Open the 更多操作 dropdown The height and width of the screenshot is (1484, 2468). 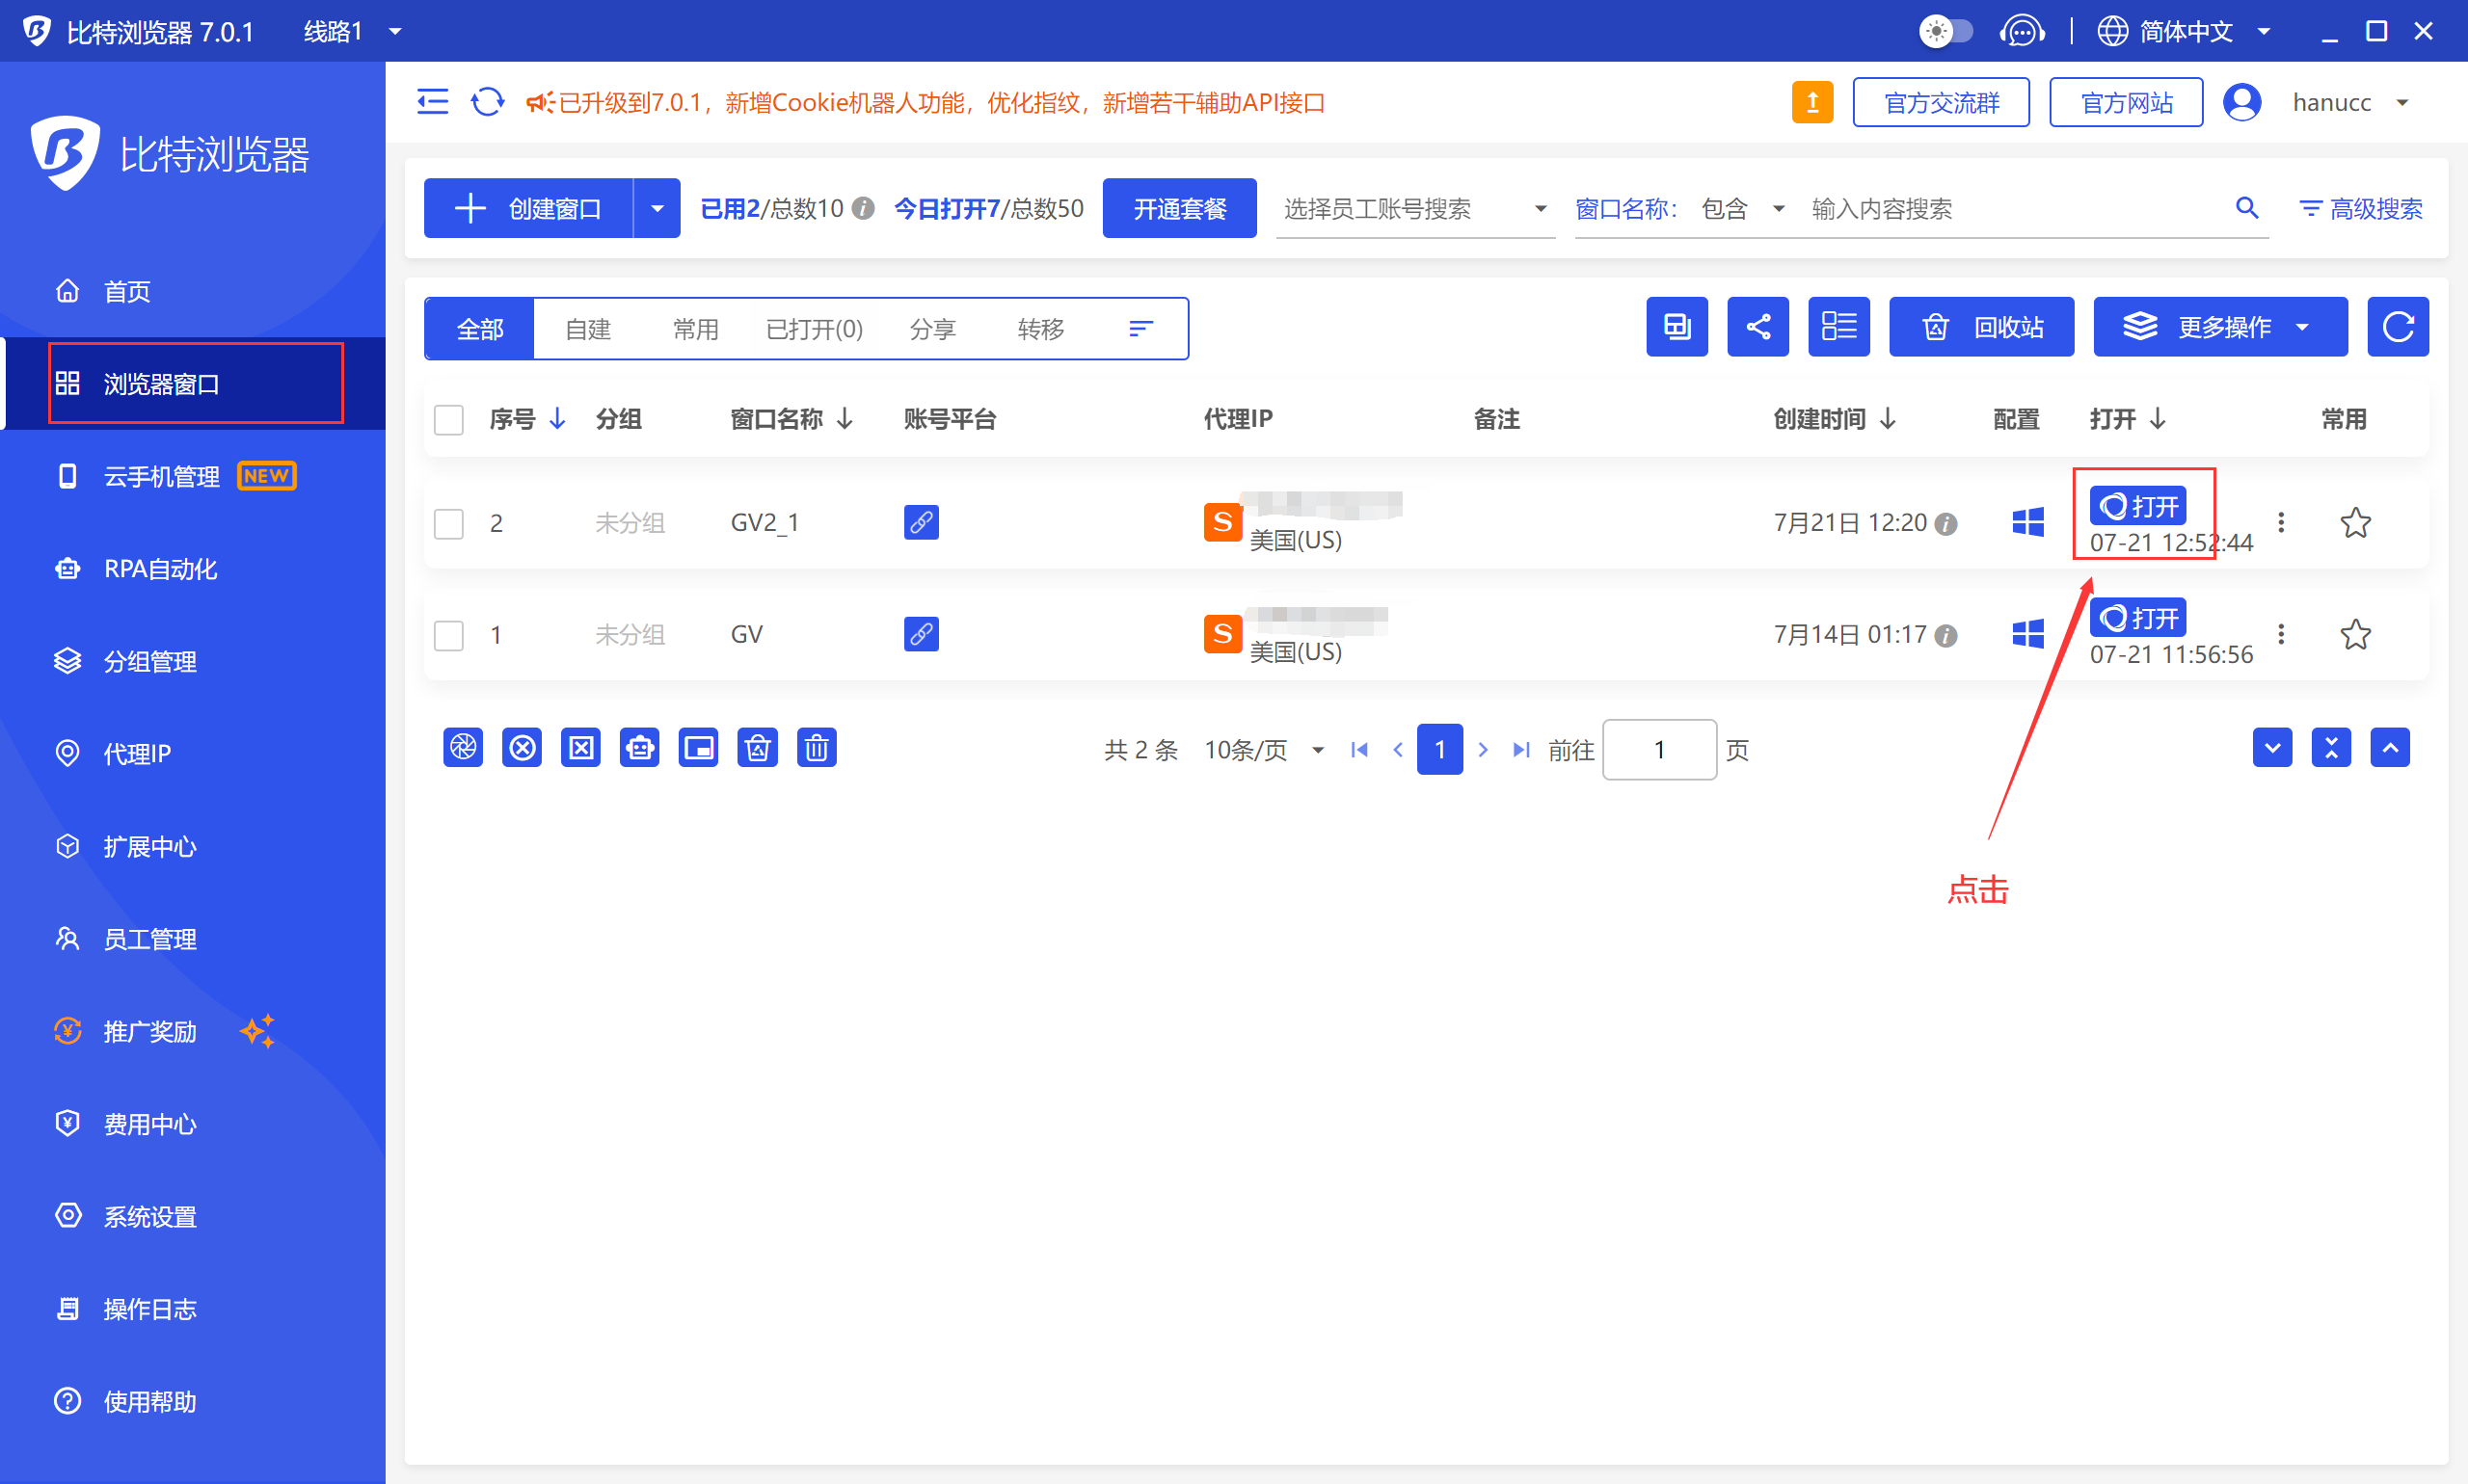tap(2220, 327)
